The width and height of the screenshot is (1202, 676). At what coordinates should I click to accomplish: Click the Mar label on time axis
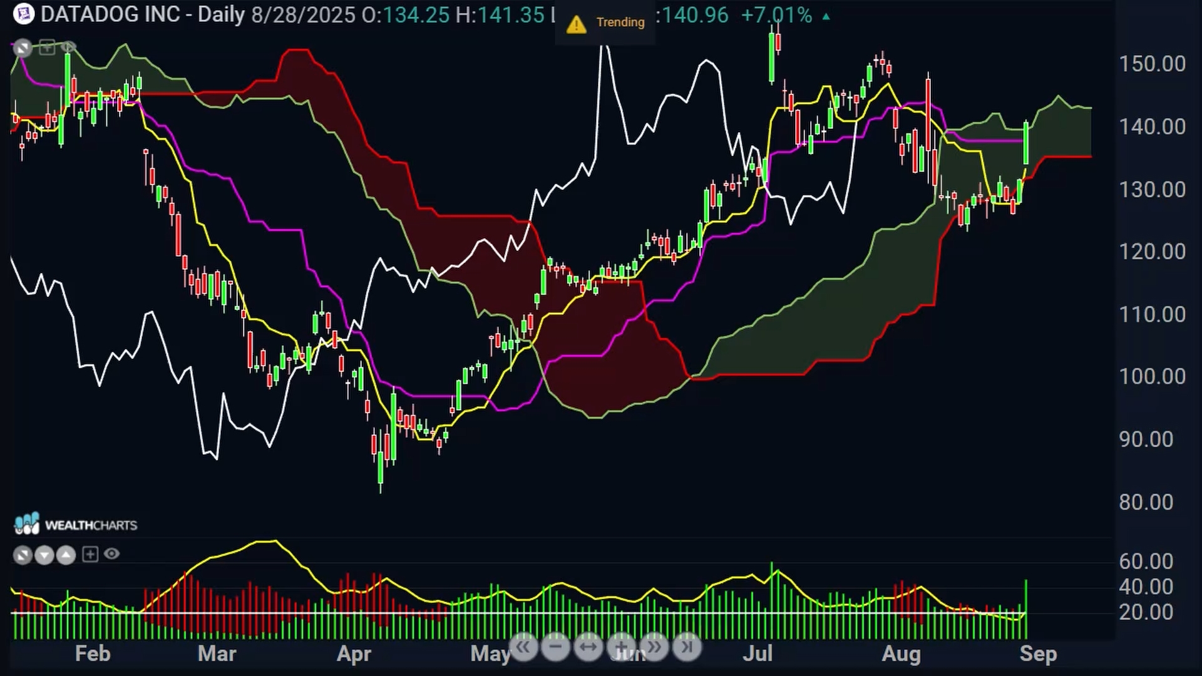[x=217, y=654]
